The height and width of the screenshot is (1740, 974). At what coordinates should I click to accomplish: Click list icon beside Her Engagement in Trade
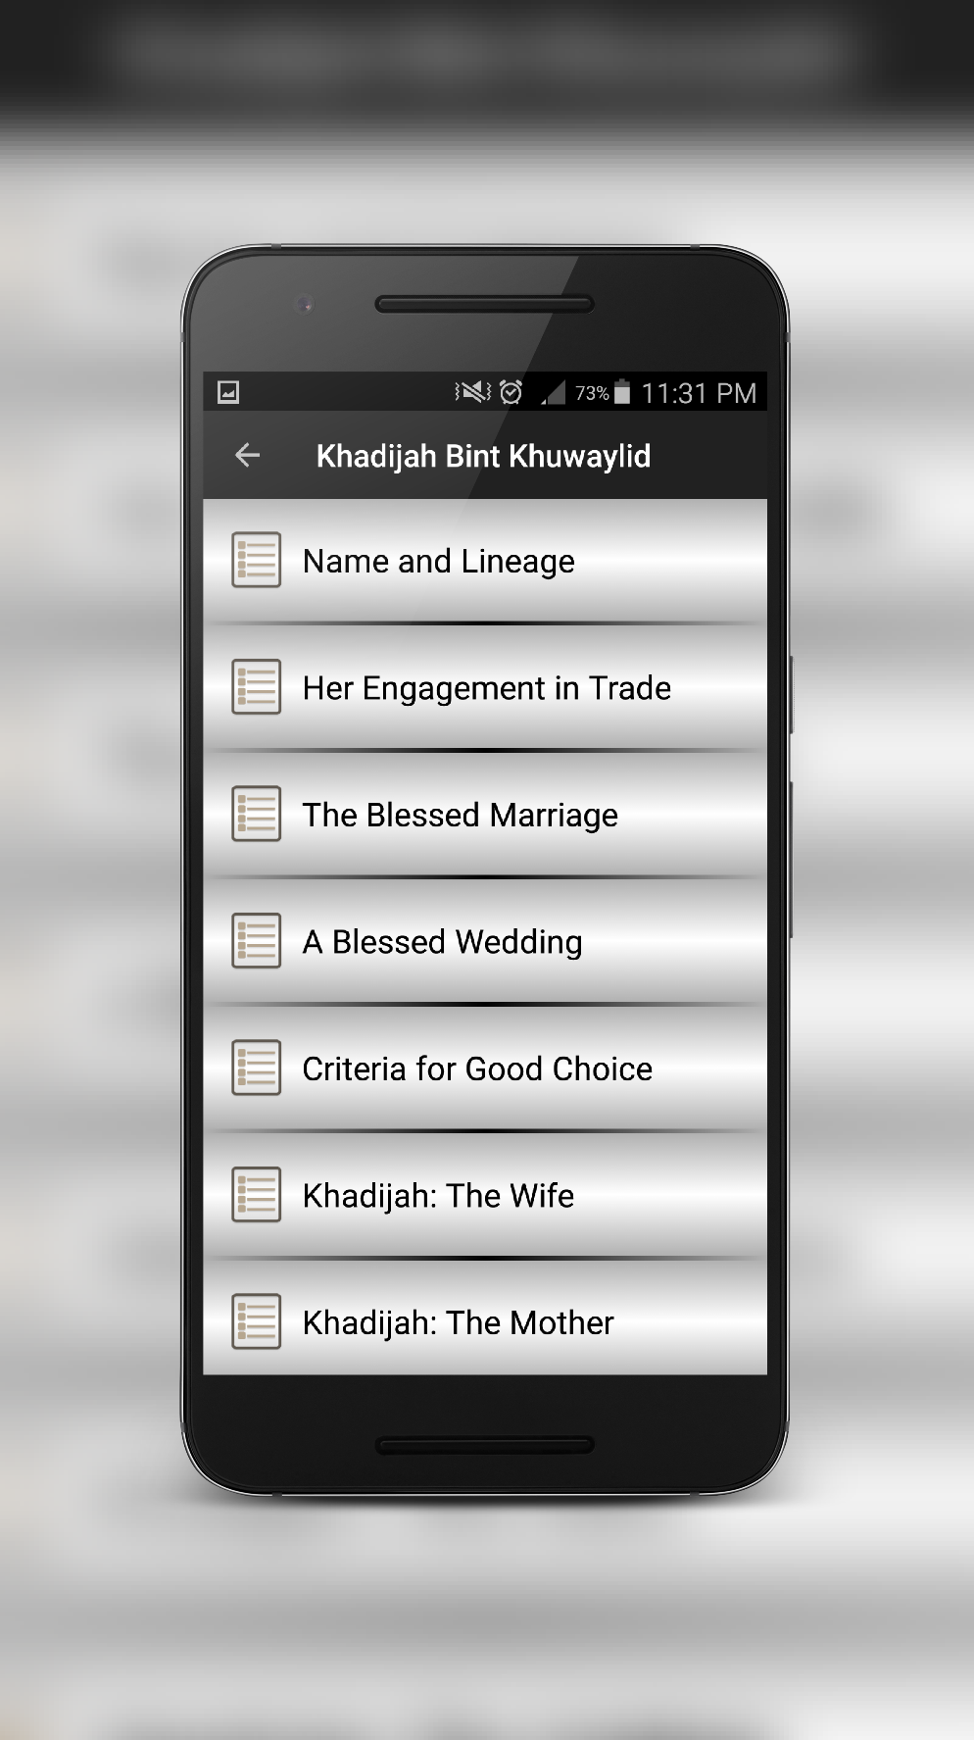pos(256,687)
